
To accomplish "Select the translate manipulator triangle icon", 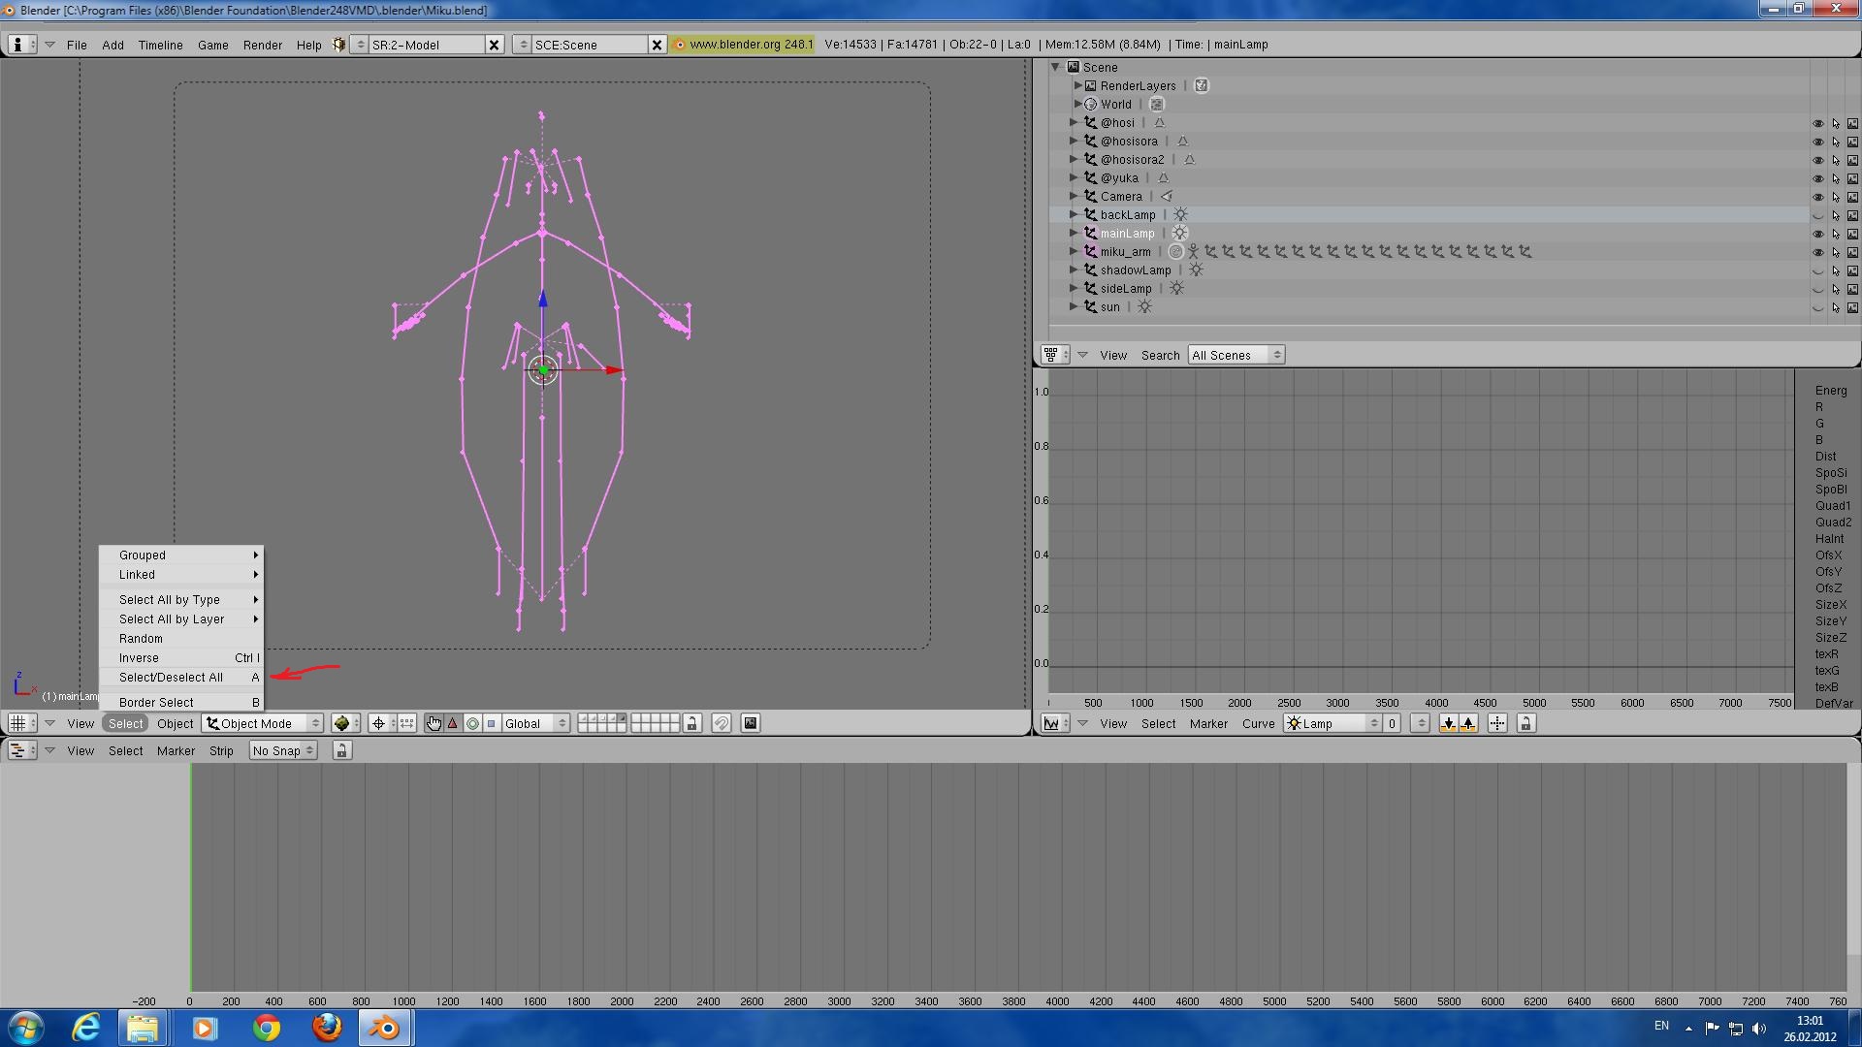I will (453, 723).
